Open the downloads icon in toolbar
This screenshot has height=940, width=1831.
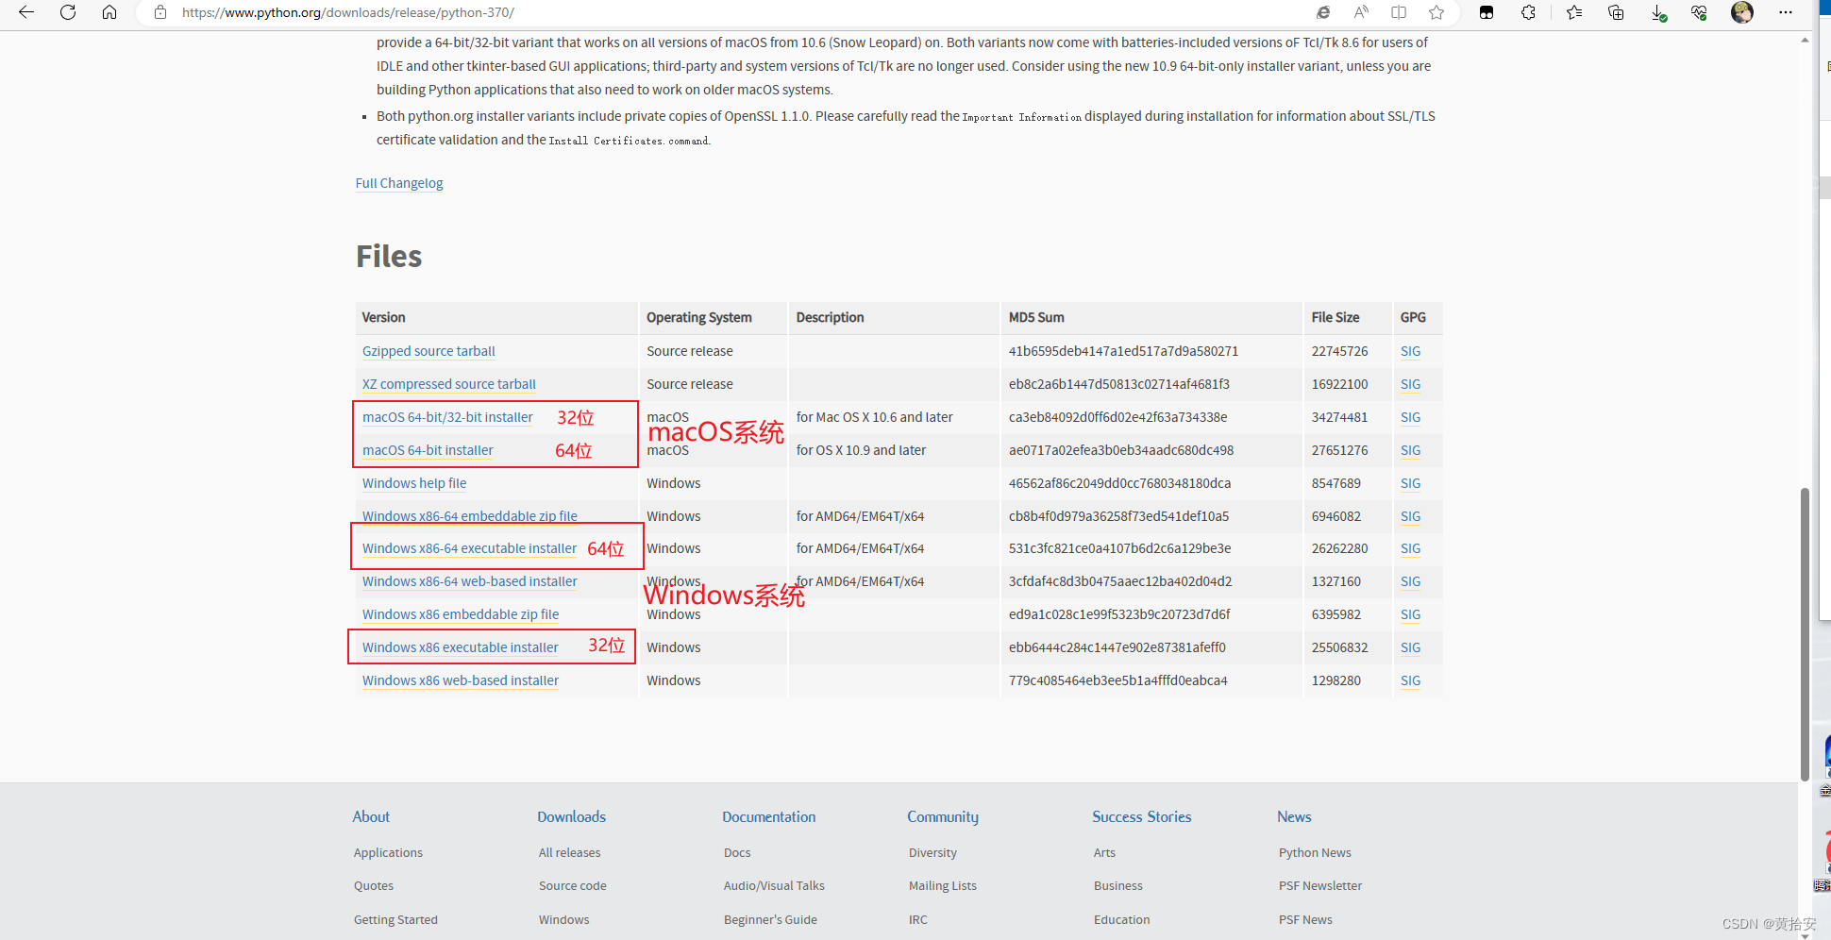coord(1658,12)
